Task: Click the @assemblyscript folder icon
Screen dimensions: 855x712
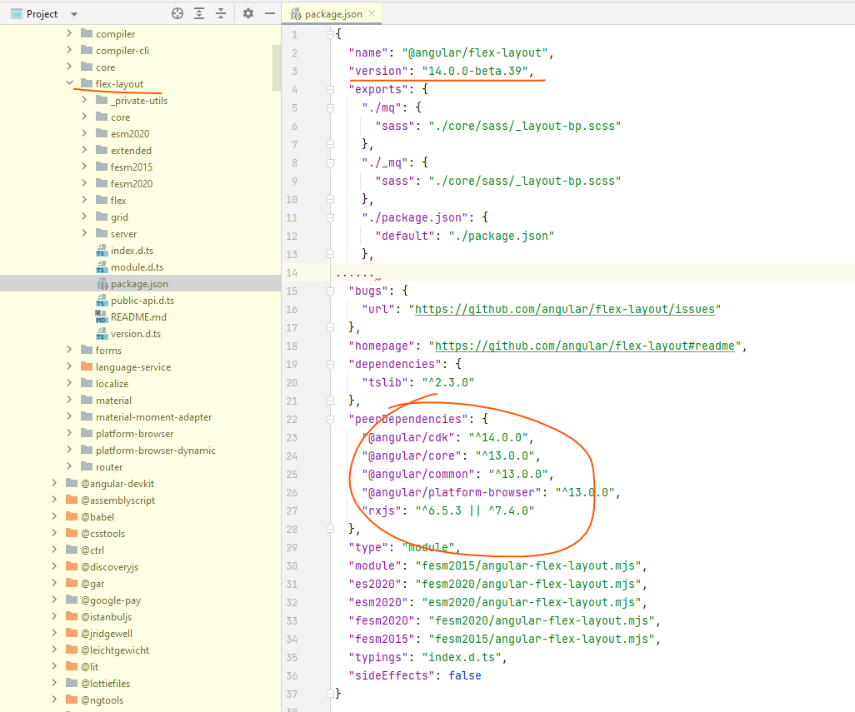Action: 72,500
